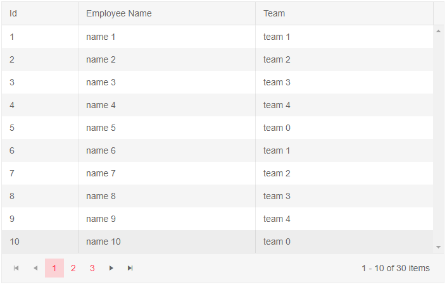Click the Id cell showing 7
The height and width of the screenshot is (287, 447).
click(x=12, y=173)
